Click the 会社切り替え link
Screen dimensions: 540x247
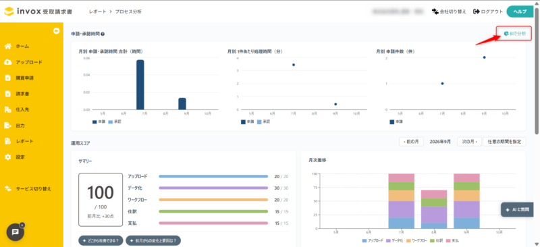449,11
